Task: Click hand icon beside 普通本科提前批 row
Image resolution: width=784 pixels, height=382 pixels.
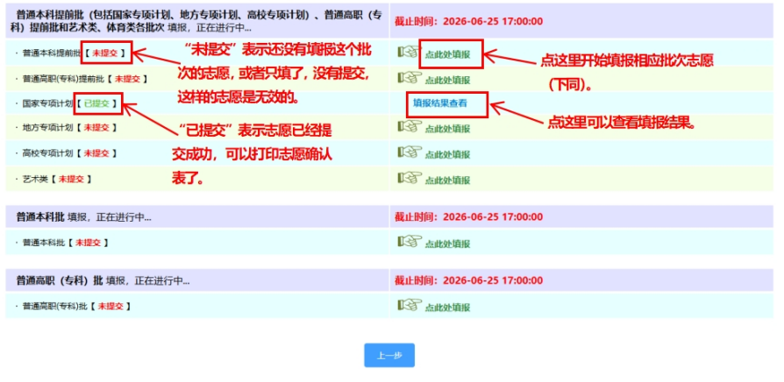Action: pos(410,52)
